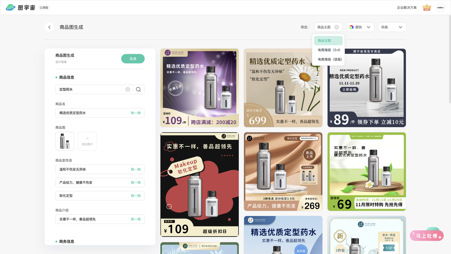Click the 商务信息 section heading
The width and height of the screenshot is (451, 254).
click(x=66, y=241)
